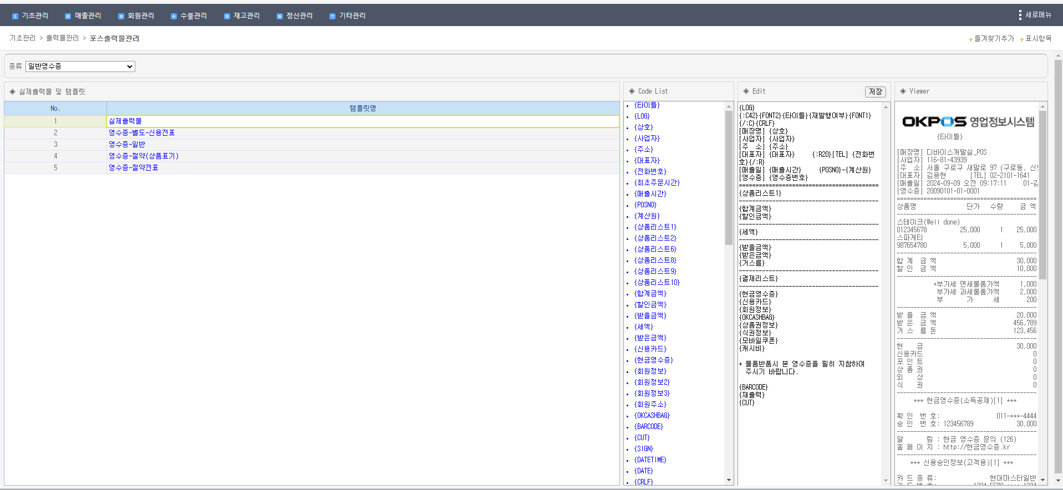Click the numbered icon beside 매출관리
The width and height of the screenshot is (1063, 490).
pyautogui.click(x=68, y=16)
